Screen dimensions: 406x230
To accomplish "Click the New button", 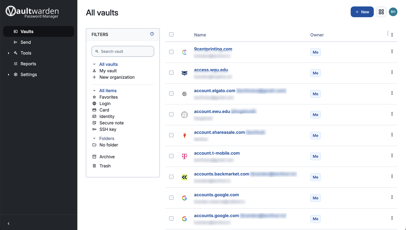I will coord(362,12).
